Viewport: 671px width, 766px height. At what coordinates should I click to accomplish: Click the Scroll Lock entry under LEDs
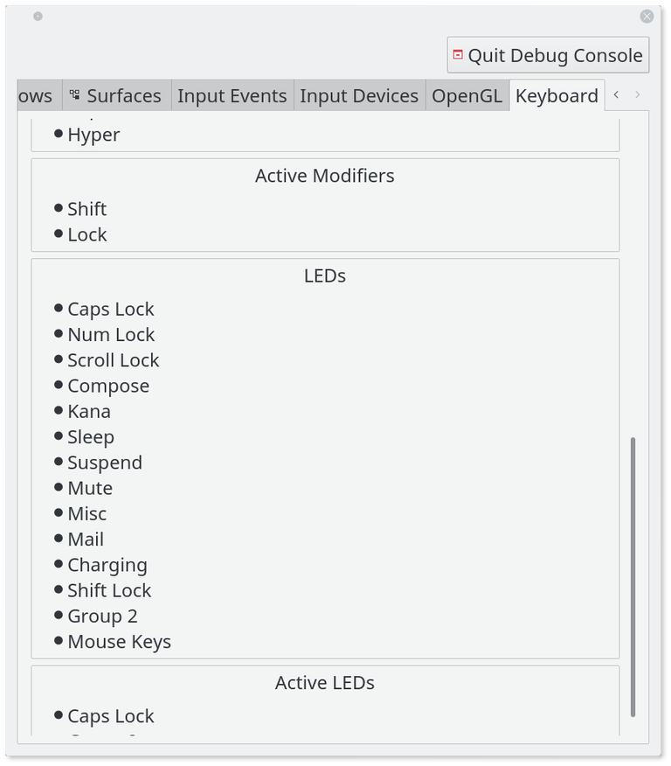[113, 360]
